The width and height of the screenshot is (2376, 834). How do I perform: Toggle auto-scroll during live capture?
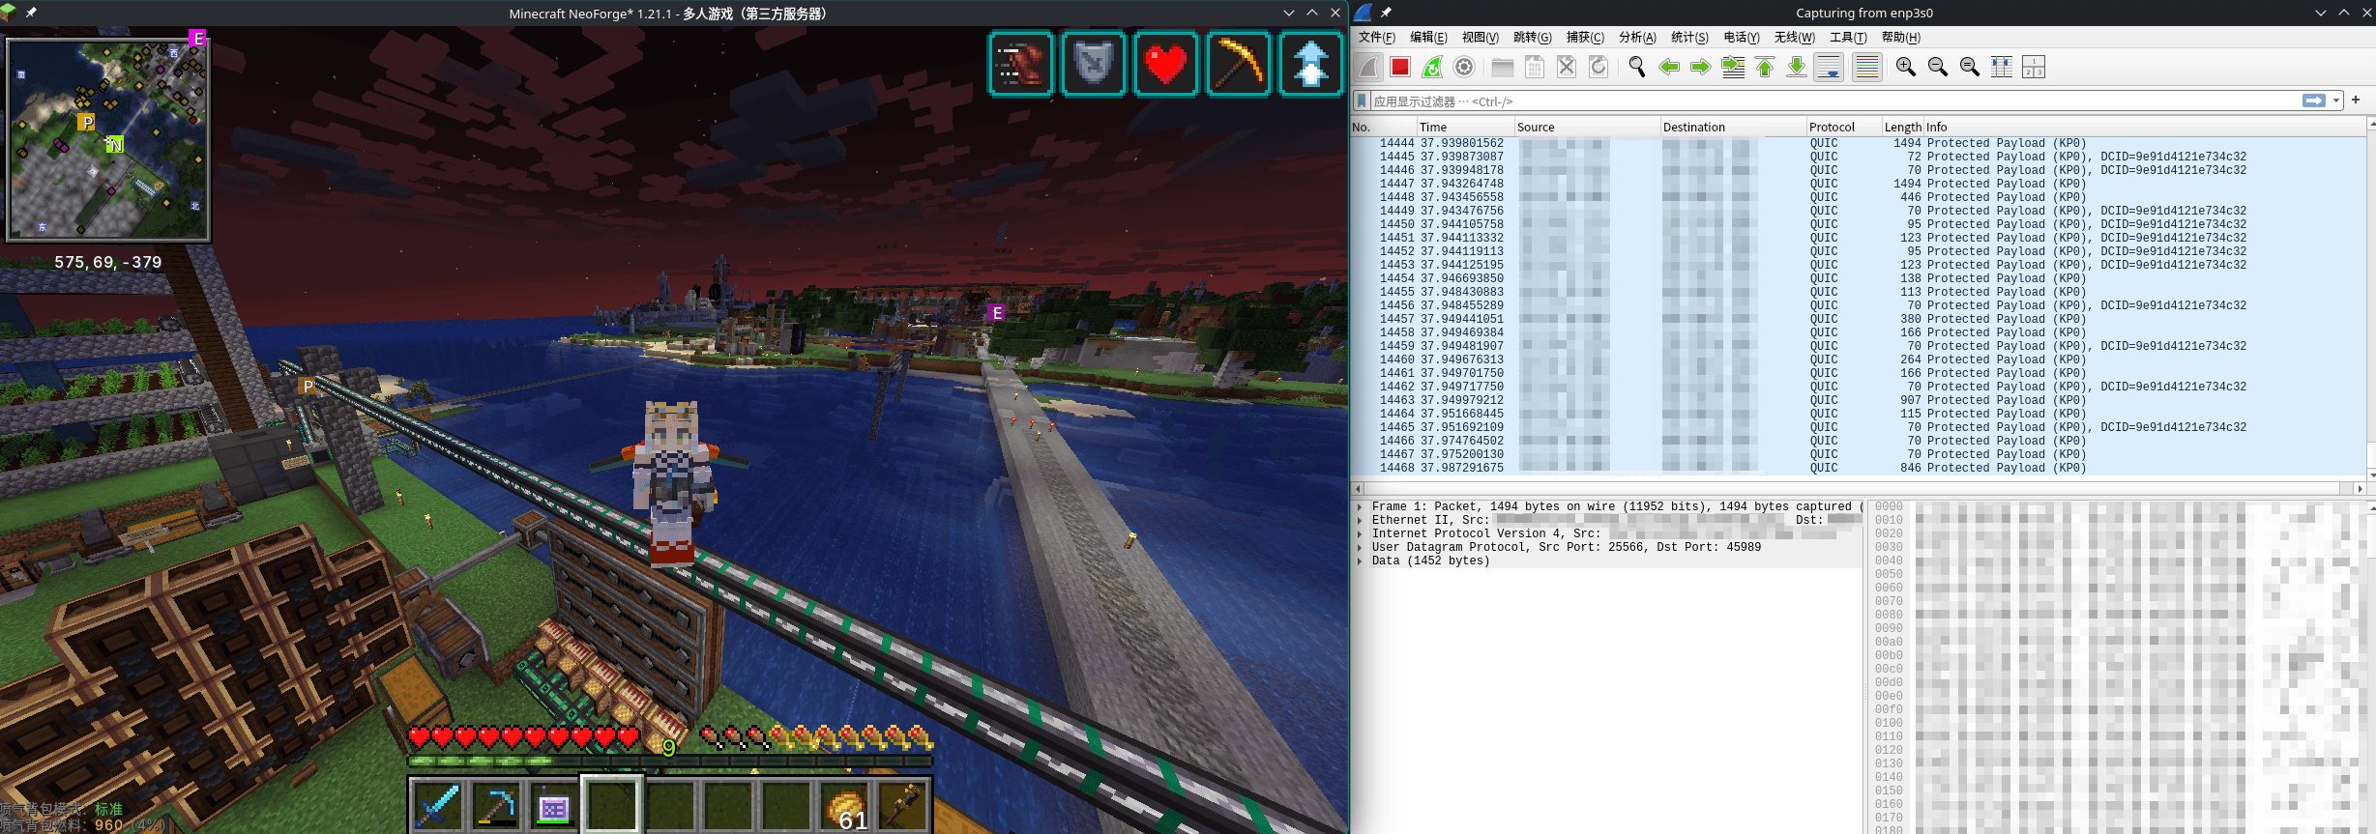[1829, 67]
